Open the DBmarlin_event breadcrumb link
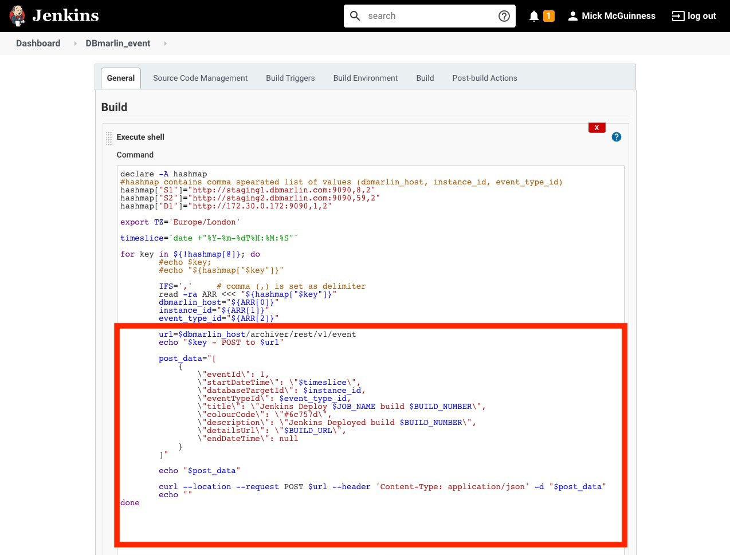 (x=118, y=44)
